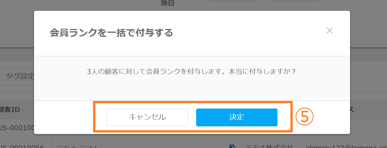Focus the first date input beside 効日
The image size is (387, 148).
234,1
